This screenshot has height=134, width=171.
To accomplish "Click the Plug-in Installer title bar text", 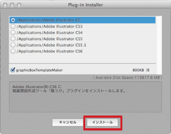I will pos(85,5).
